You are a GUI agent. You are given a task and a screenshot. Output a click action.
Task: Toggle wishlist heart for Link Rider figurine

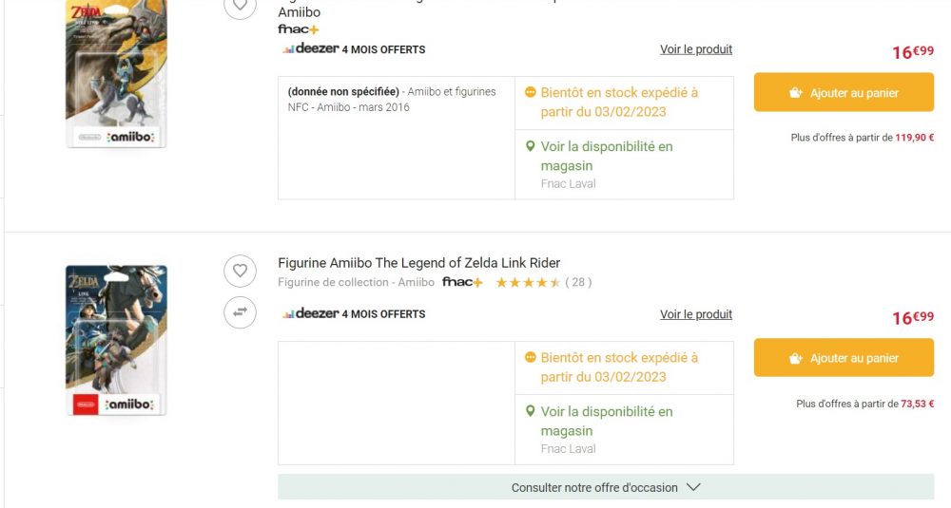240,272
